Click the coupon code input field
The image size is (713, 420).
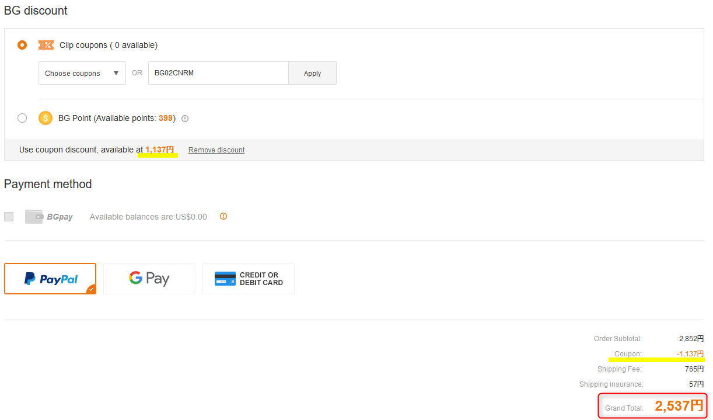pos(218,73)
